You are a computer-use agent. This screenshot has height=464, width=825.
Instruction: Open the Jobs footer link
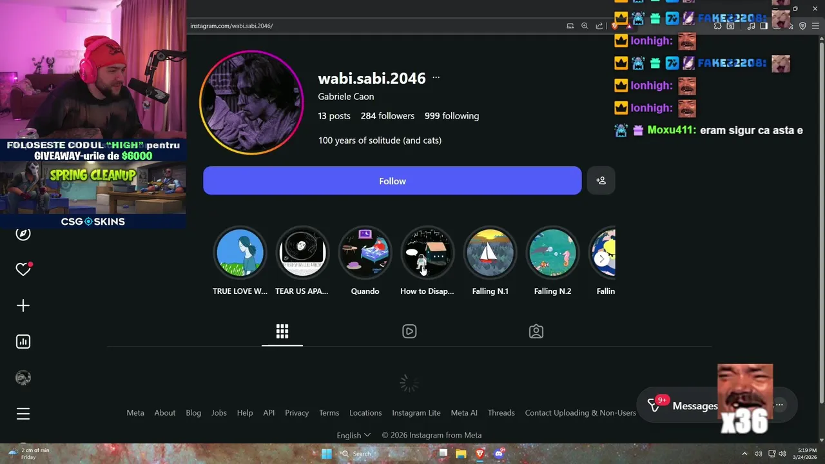point(219,412)
